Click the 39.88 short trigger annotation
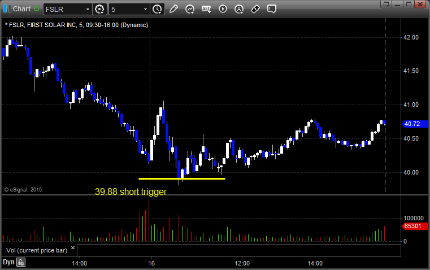This screenshot has height=270, width=430. point(131,191)
